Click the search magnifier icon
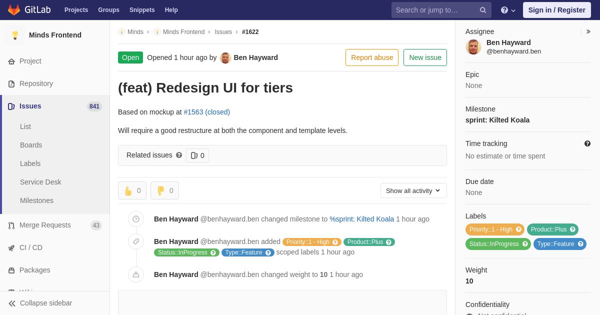The height and width of the screenshot is (315, 600). tap(482, 10)
